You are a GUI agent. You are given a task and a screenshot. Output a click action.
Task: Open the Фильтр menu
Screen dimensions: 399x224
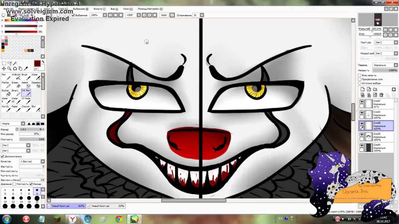click(x=99, y=9)
